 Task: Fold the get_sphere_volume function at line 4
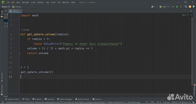20,34
